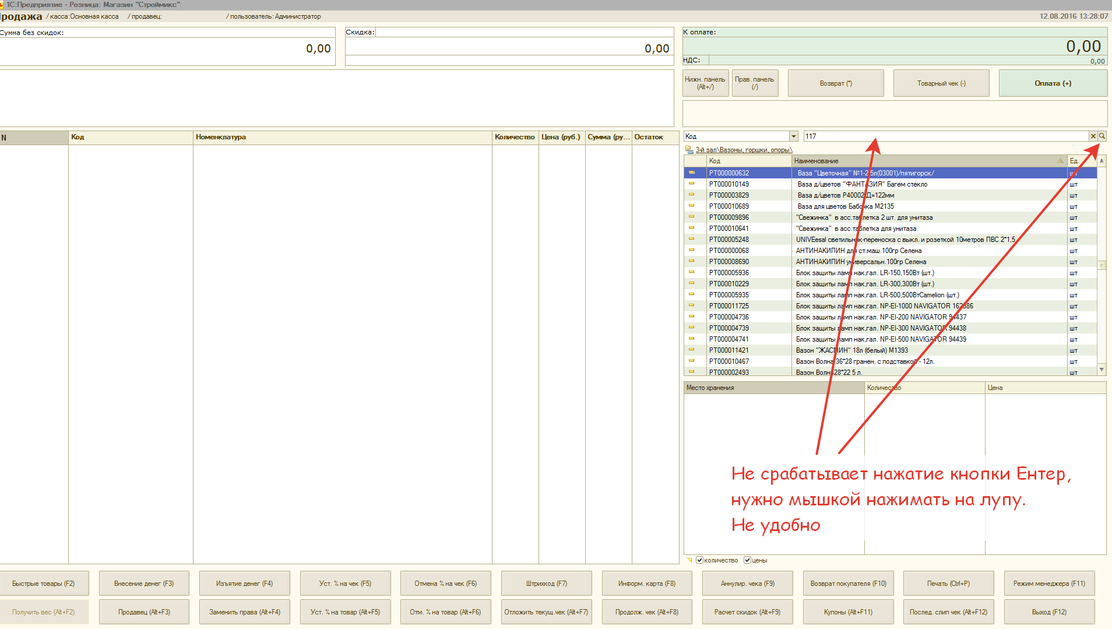1112x629 pixels.
Task: Click the Место хранения column header
Action: tap(773, 388)
